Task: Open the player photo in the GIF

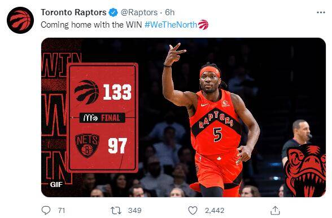Action: point(212,121)
